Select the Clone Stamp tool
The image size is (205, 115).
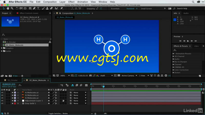point(47,8)
